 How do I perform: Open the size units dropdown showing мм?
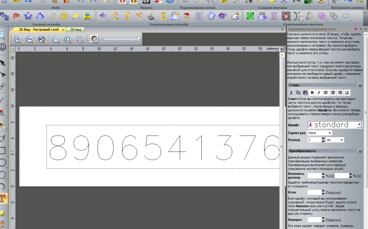(x=342, y=140)
